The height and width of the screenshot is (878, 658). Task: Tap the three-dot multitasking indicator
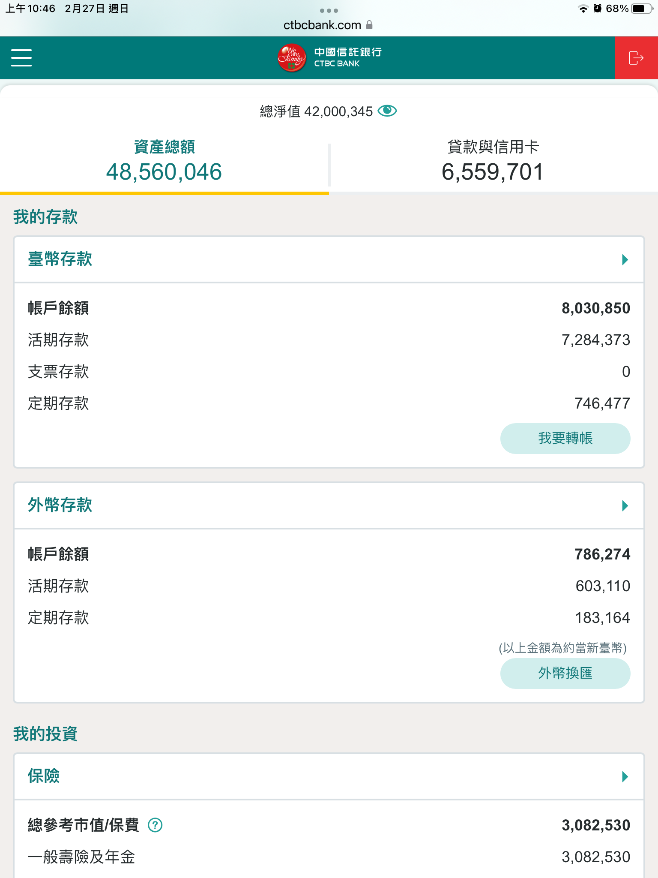coord(329,11)
